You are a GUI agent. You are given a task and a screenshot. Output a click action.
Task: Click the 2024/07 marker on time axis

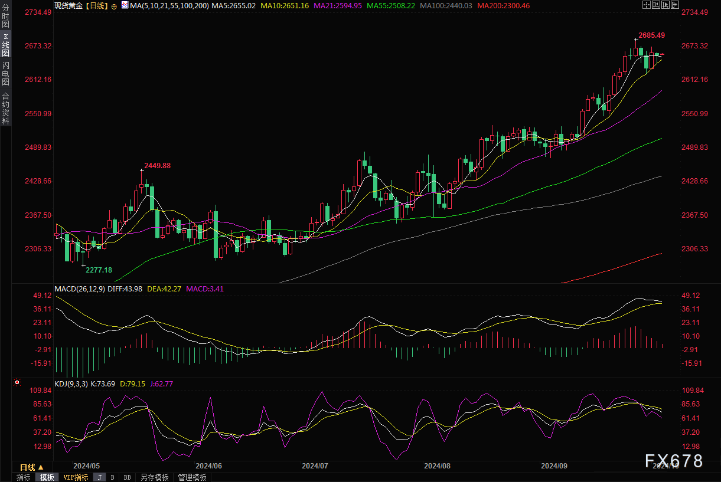pos(315,465)
